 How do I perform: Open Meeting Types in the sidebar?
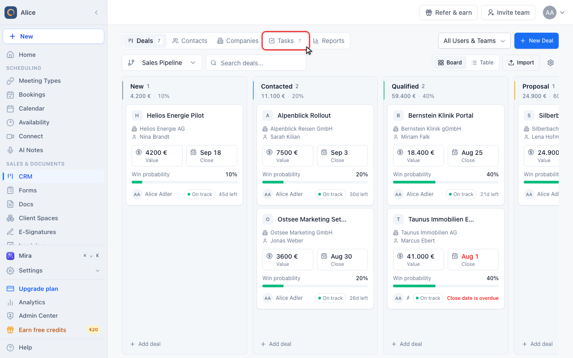coord(54,81)
